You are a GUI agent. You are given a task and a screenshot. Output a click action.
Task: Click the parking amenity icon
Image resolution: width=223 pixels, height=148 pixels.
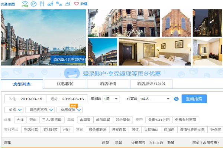(33, 4)
